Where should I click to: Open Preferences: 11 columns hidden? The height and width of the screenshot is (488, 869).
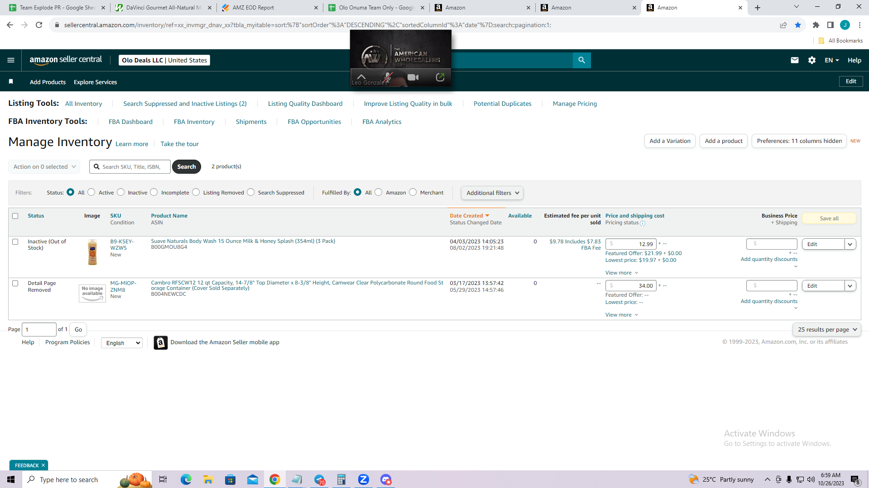[799, 141]
